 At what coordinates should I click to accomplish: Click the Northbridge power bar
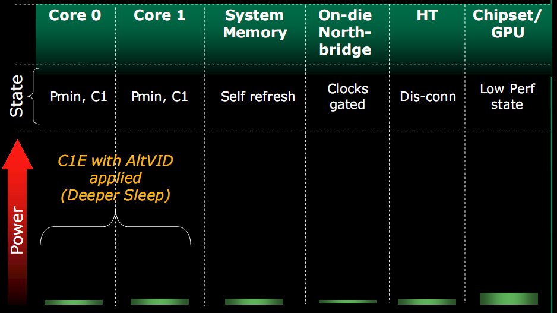348,302
